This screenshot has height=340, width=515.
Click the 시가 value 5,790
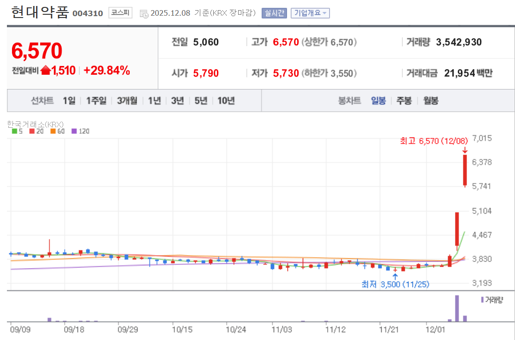pos(206,73)
